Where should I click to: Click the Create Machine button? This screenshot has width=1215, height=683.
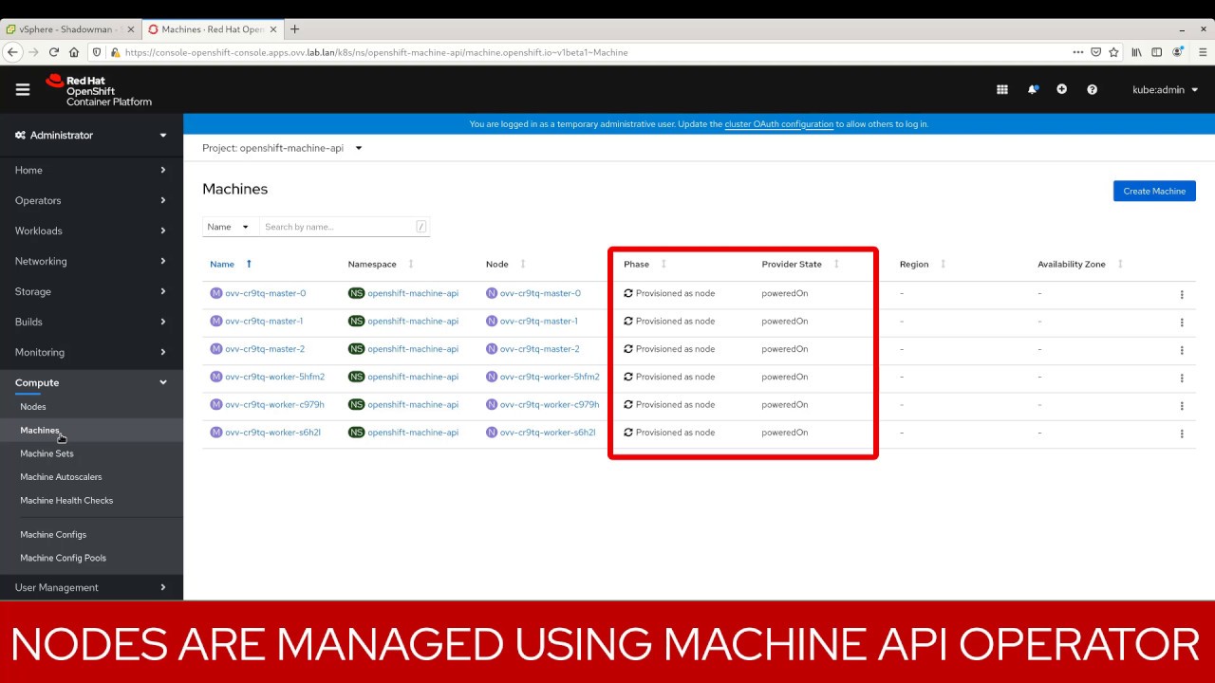point(1154,191)
